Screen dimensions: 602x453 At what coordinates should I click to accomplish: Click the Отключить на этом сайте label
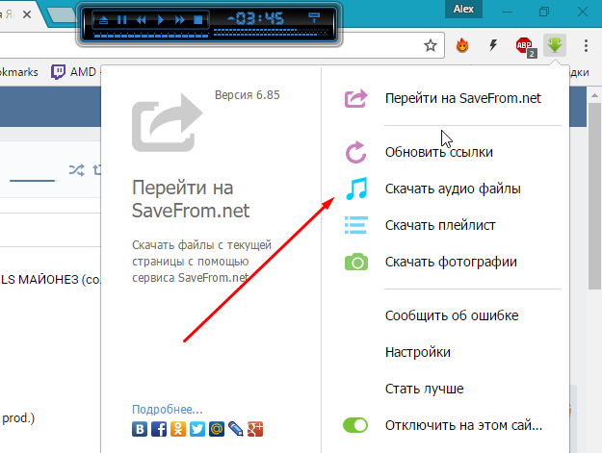tap(463, 425)
